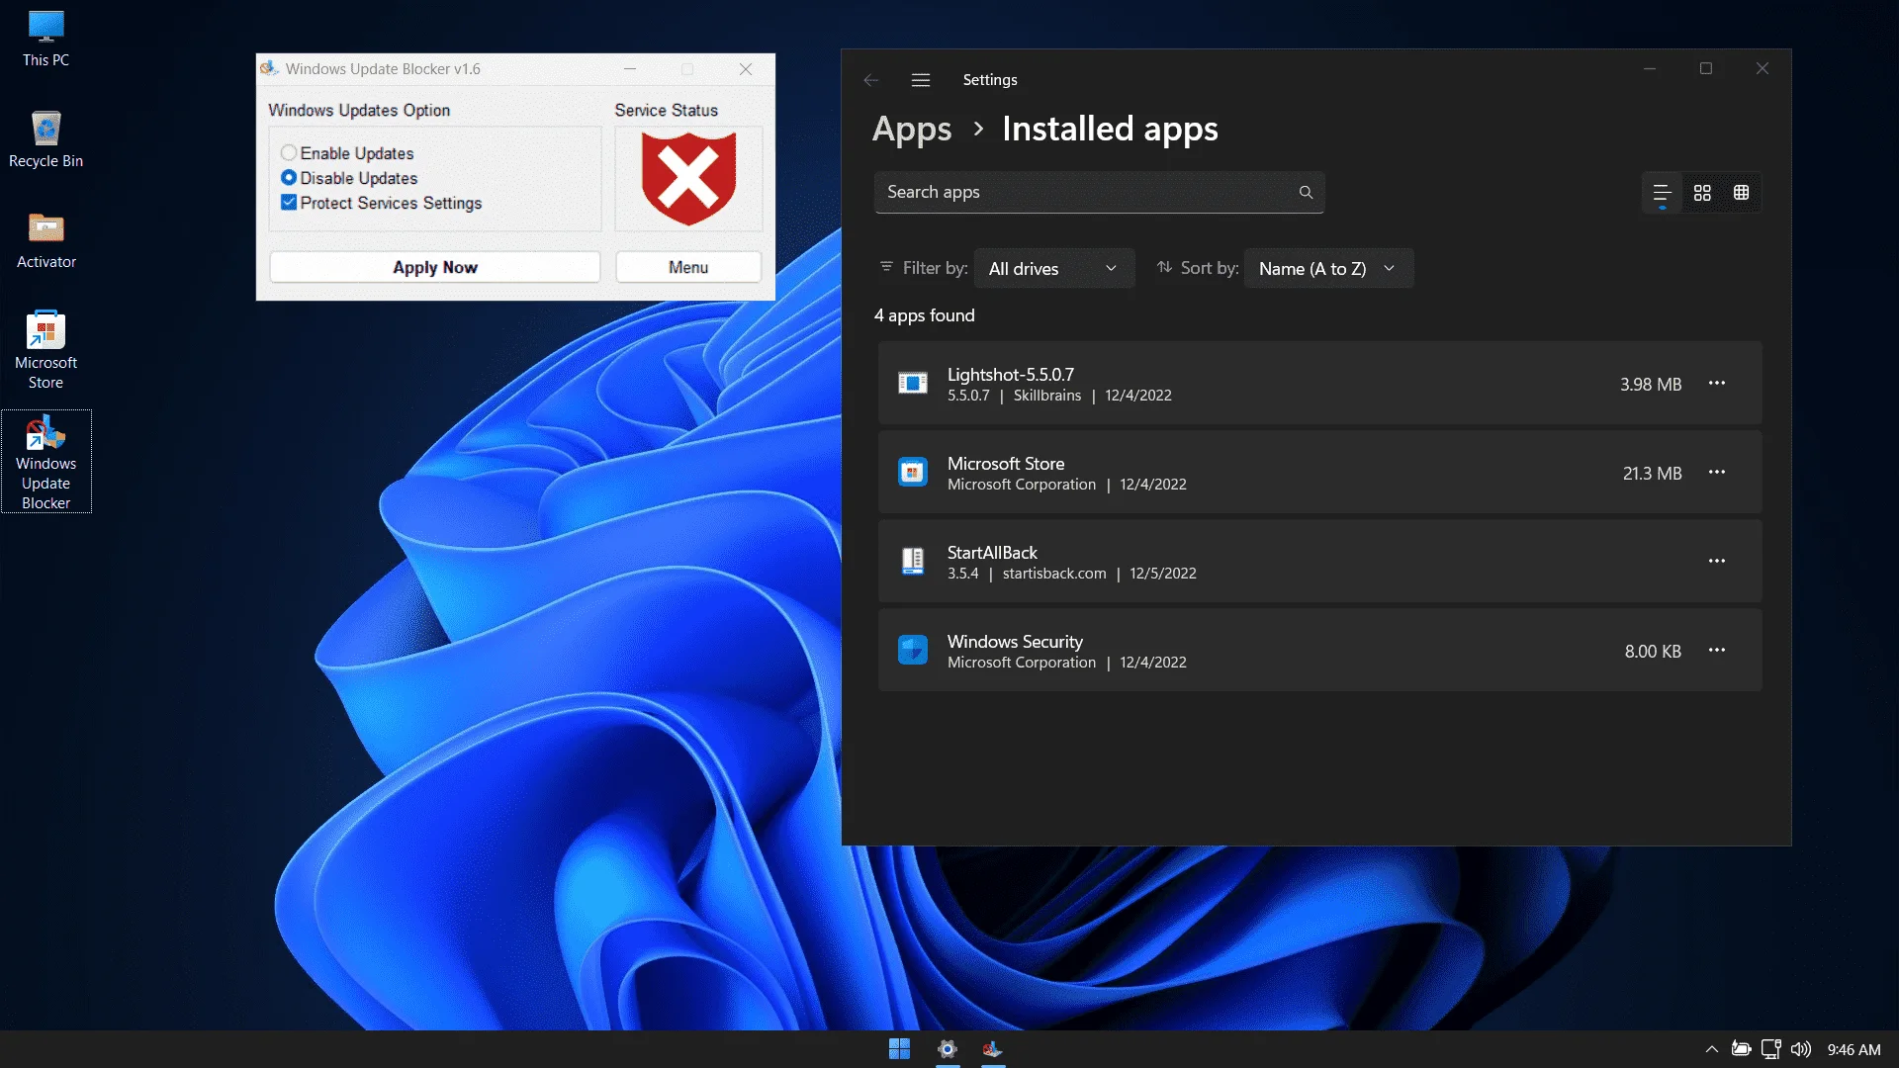Select Disable Updates radio button

click(x=289, y=178)
